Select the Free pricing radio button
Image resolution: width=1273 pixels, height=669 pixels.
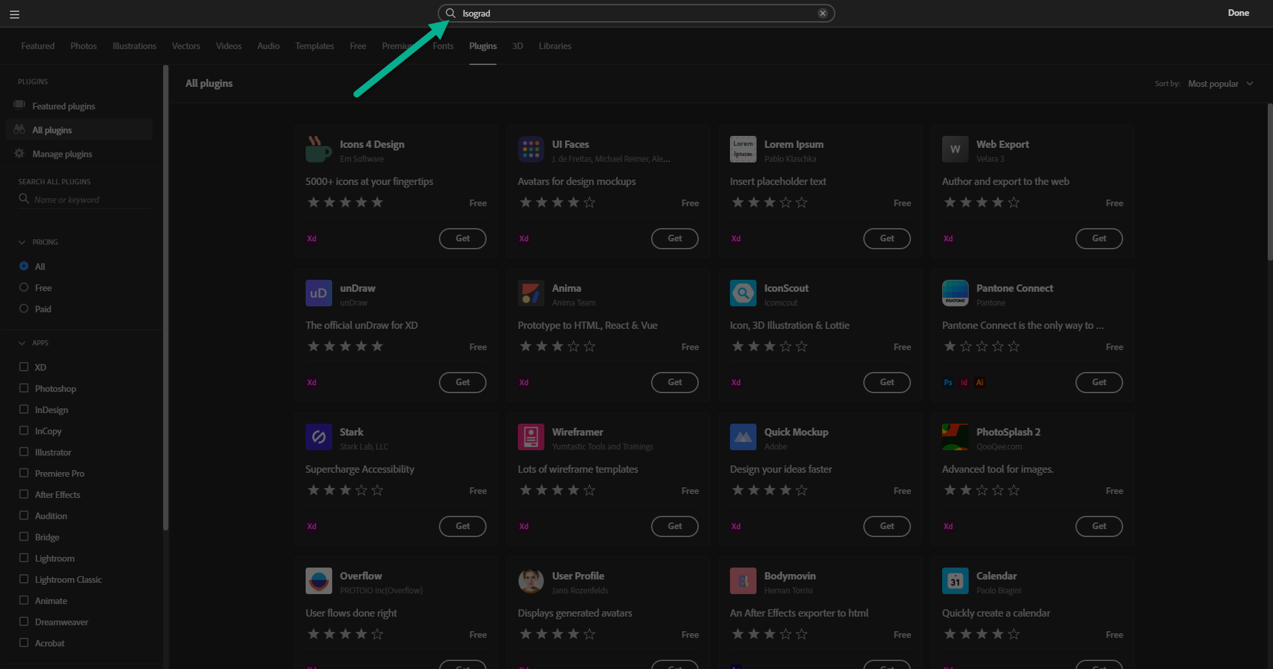24,287
